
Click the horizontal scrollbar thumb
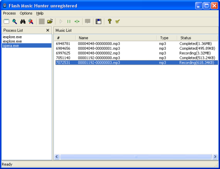136,156
